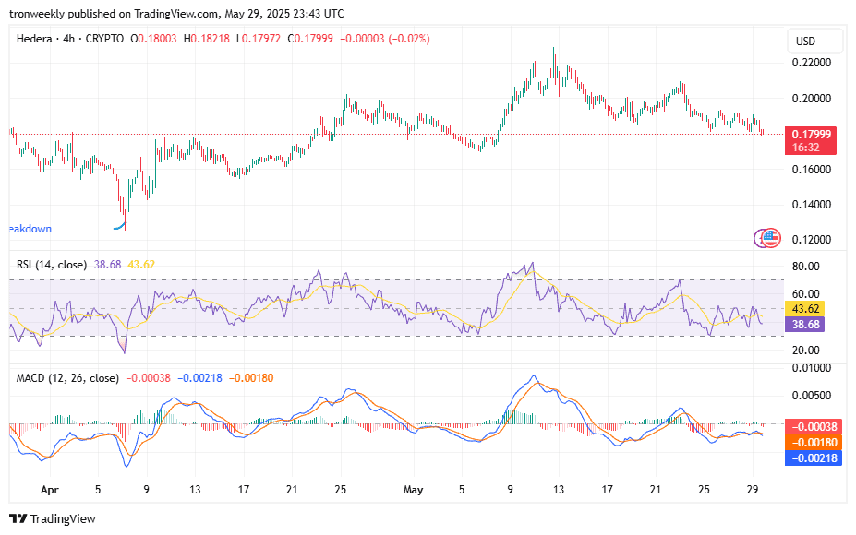Click the high value H0.18218
The image size is (856, 535).
pos(206,39)
